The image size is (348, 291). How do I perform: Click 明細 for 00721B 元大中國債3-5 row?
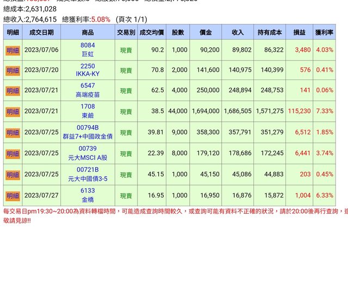pos(13,175)
